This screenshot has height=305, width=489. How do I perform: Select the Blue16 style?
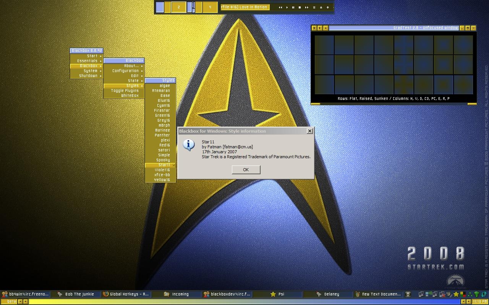click(160, 101)
